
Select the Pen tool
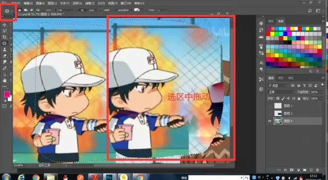point(4,68)
